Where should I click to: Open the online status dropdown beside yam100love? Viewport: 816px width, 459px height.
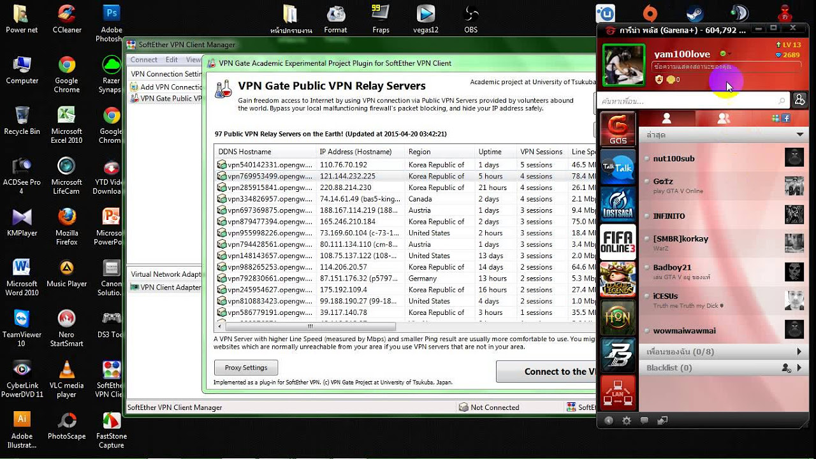click(726, 54)
